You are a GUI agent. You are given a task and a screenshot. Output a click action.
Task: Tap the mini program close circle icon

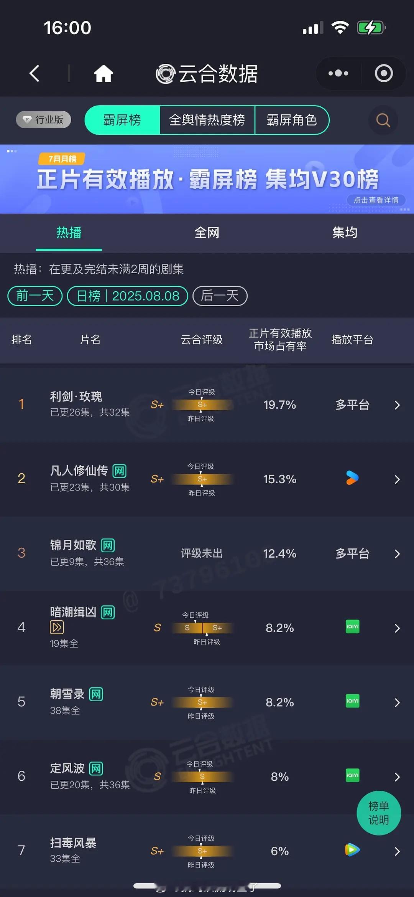click(x=384, y=73)
